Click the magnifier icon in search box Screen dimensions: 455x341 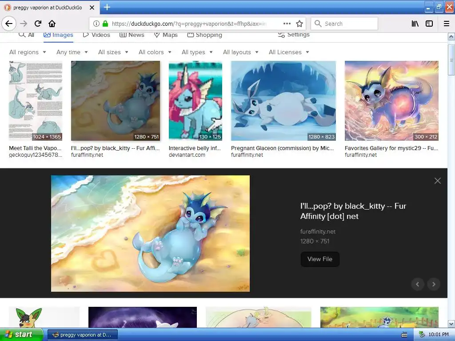[318, 24]
